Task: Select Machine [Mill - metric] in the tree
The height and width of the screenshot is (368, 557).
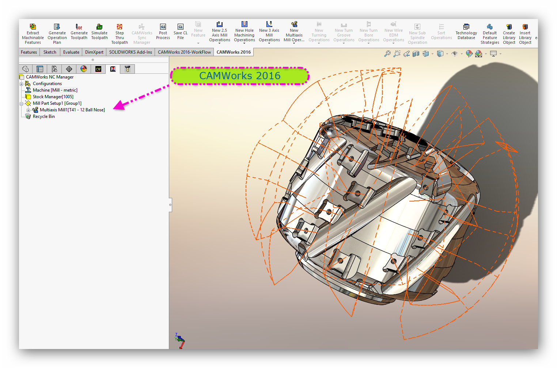Action: pyautogui.click(x=55, y=90)
